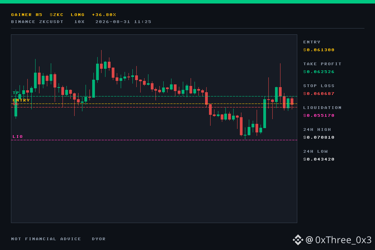Click the pink LIQ label on chart
Screen dimensions: 375x250
[x=18, y=137]
